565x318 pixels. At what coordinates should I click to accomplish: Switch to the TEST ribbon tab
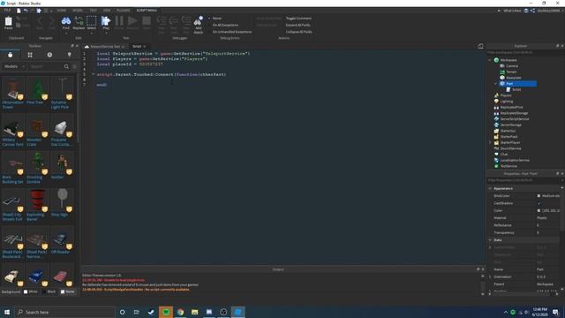point(93,11)
